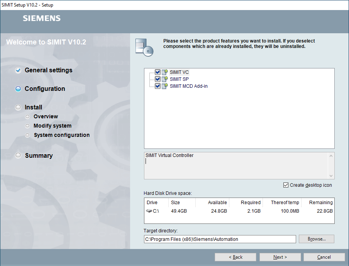The width and height of the screenshot is (349, 266).
Task: Click inside the SIMIT Virtual Controller description box
Action: coord(236,165)
